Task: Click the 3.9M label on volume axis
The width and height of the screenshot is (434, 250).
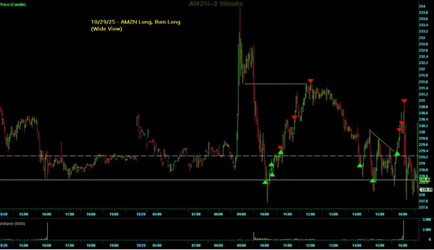Action: coord(426,219)
